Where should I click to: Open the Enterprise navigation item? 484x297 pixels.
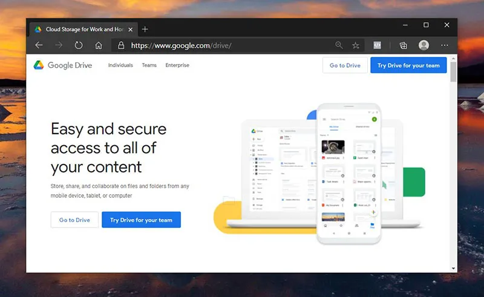coord(177,65)
